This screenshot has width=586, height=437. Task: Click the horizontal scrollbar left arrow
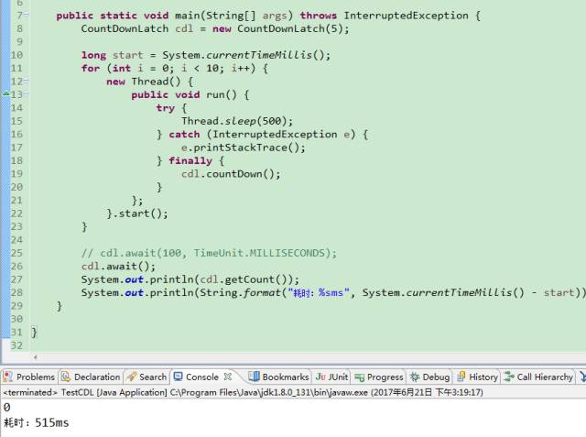coord(35,357)
